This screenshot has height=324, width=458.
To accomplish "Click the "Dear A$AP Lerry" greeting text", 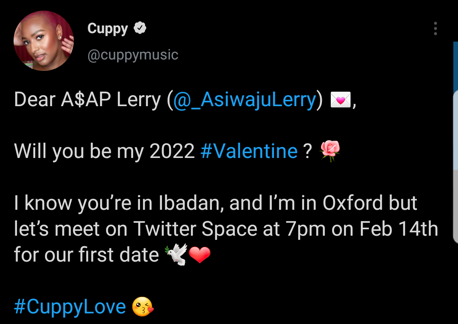I will [x=87, y=100].
